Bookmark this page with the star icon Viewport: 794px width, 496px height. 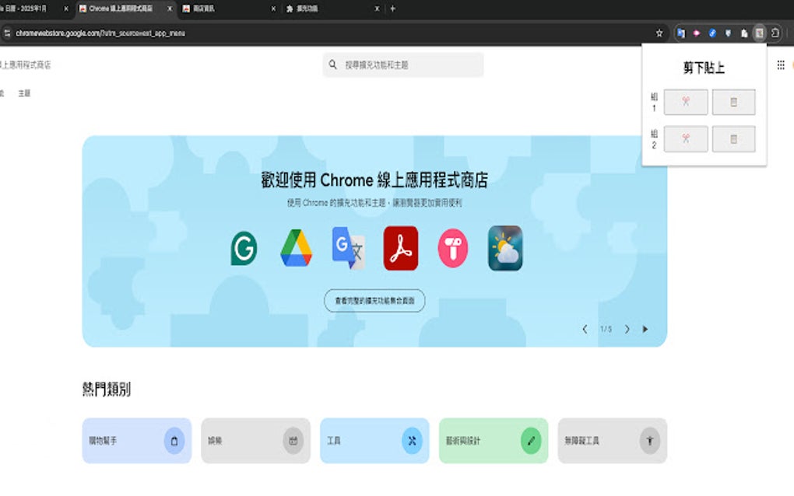[x=659, y=33]
